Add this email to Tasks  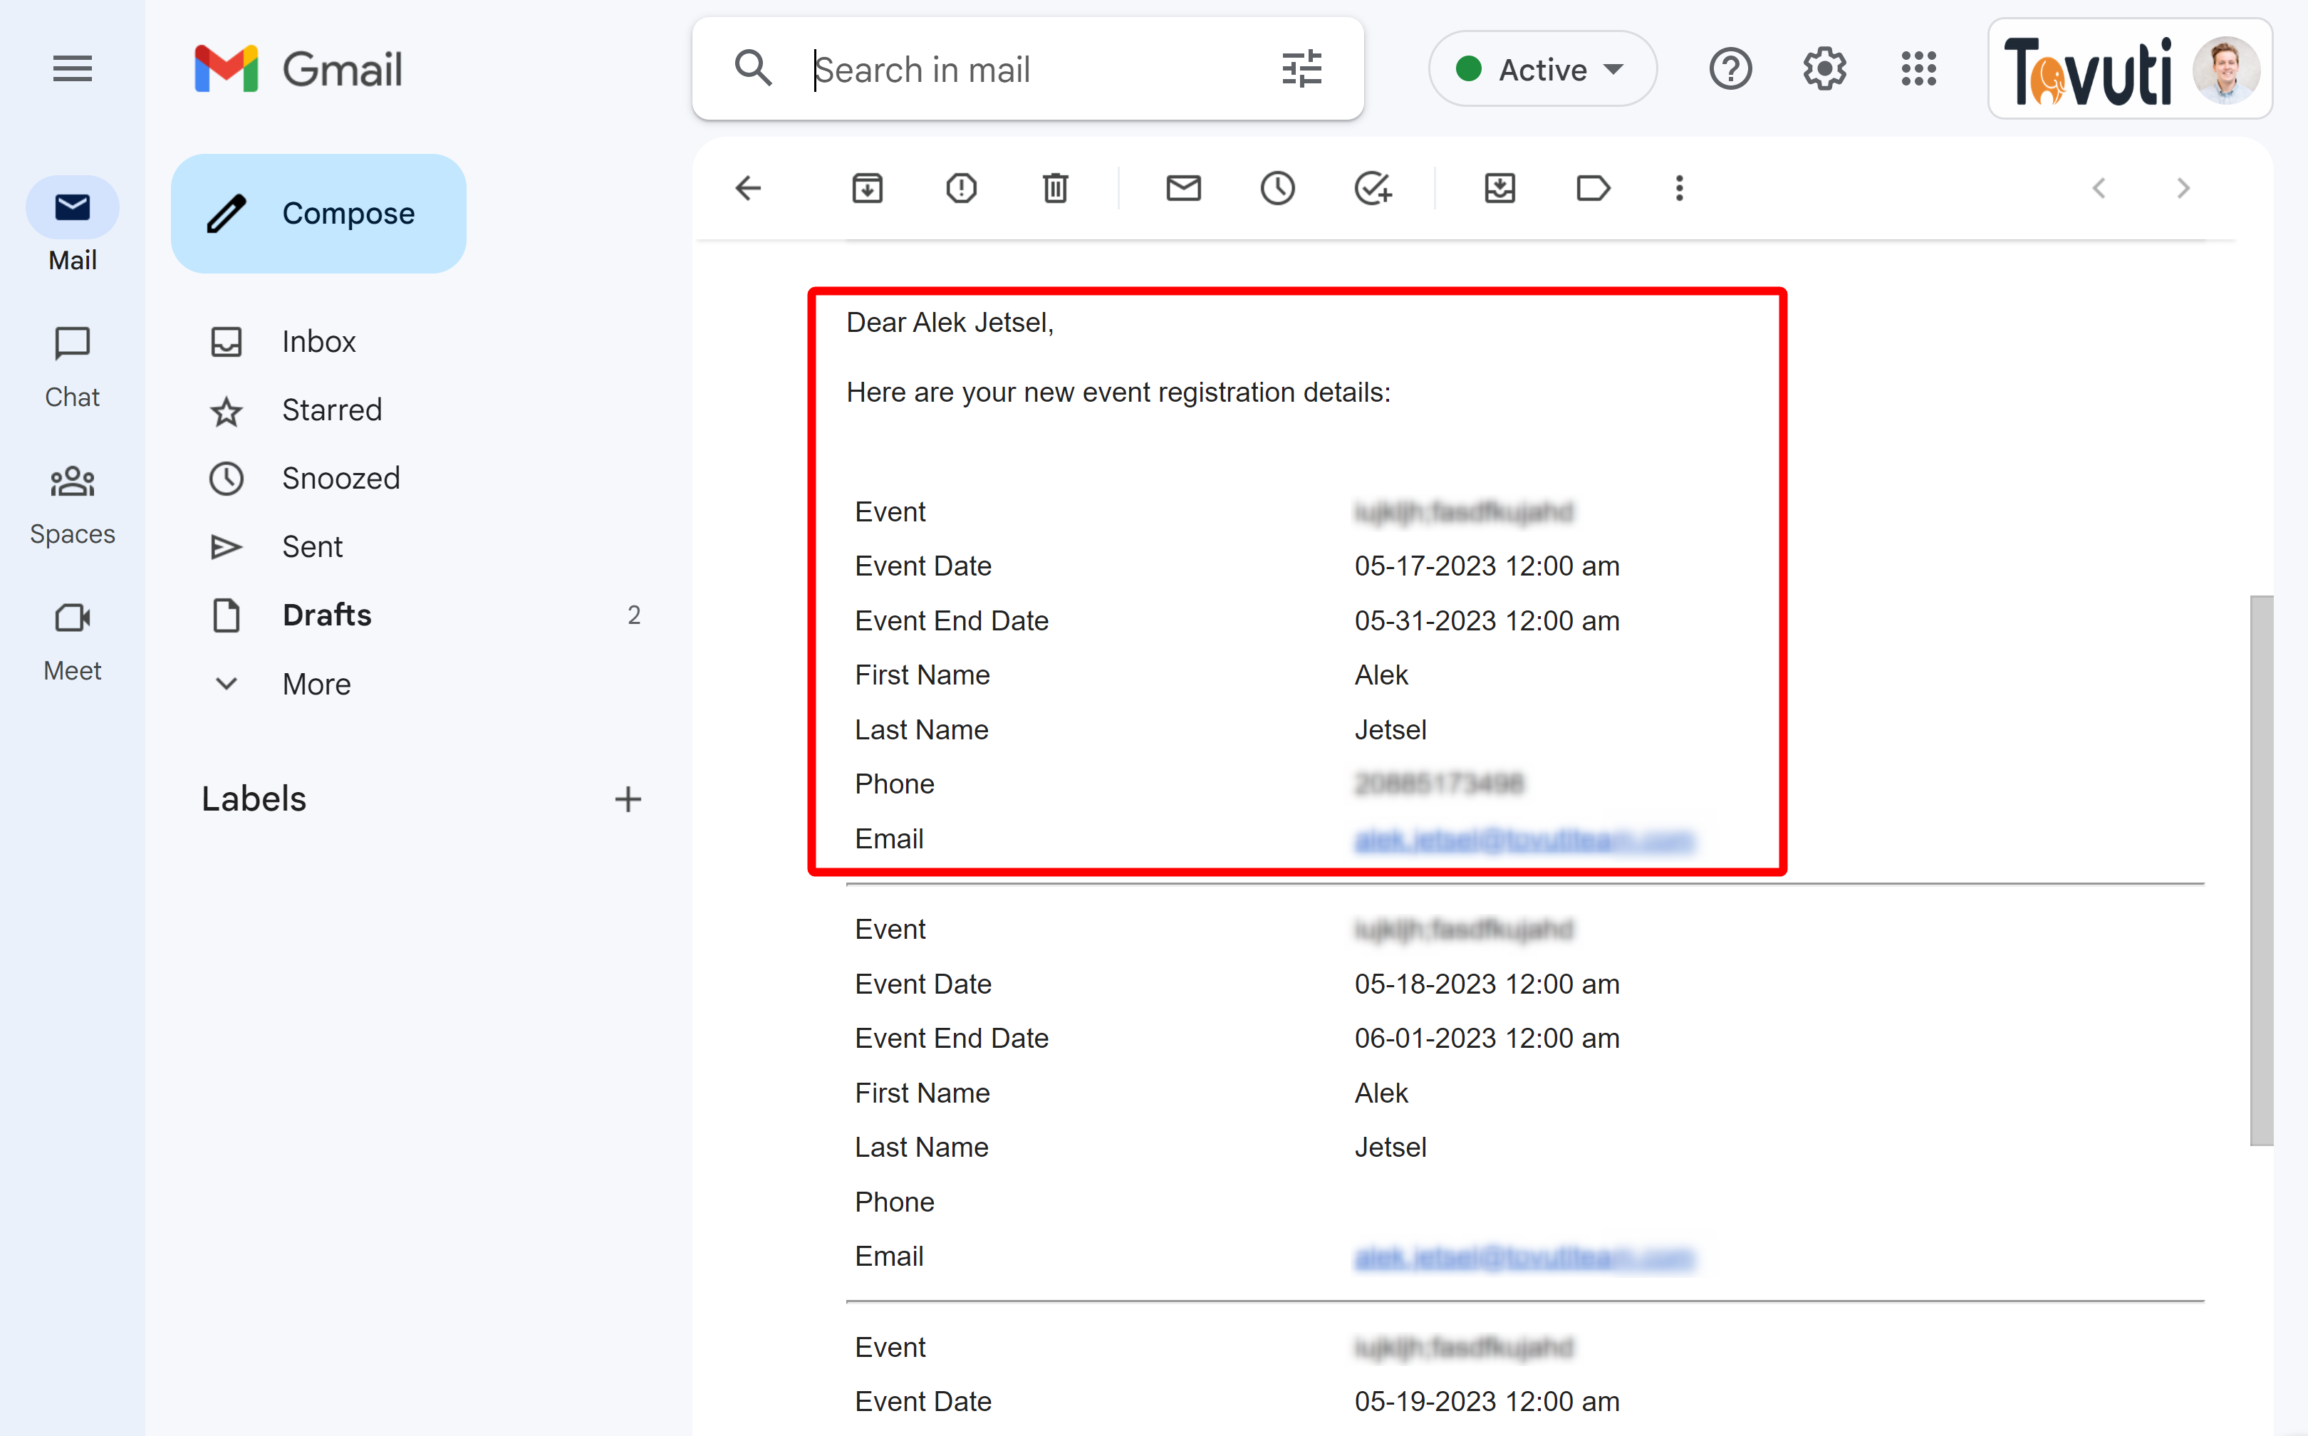click(x=1373, y=188)
